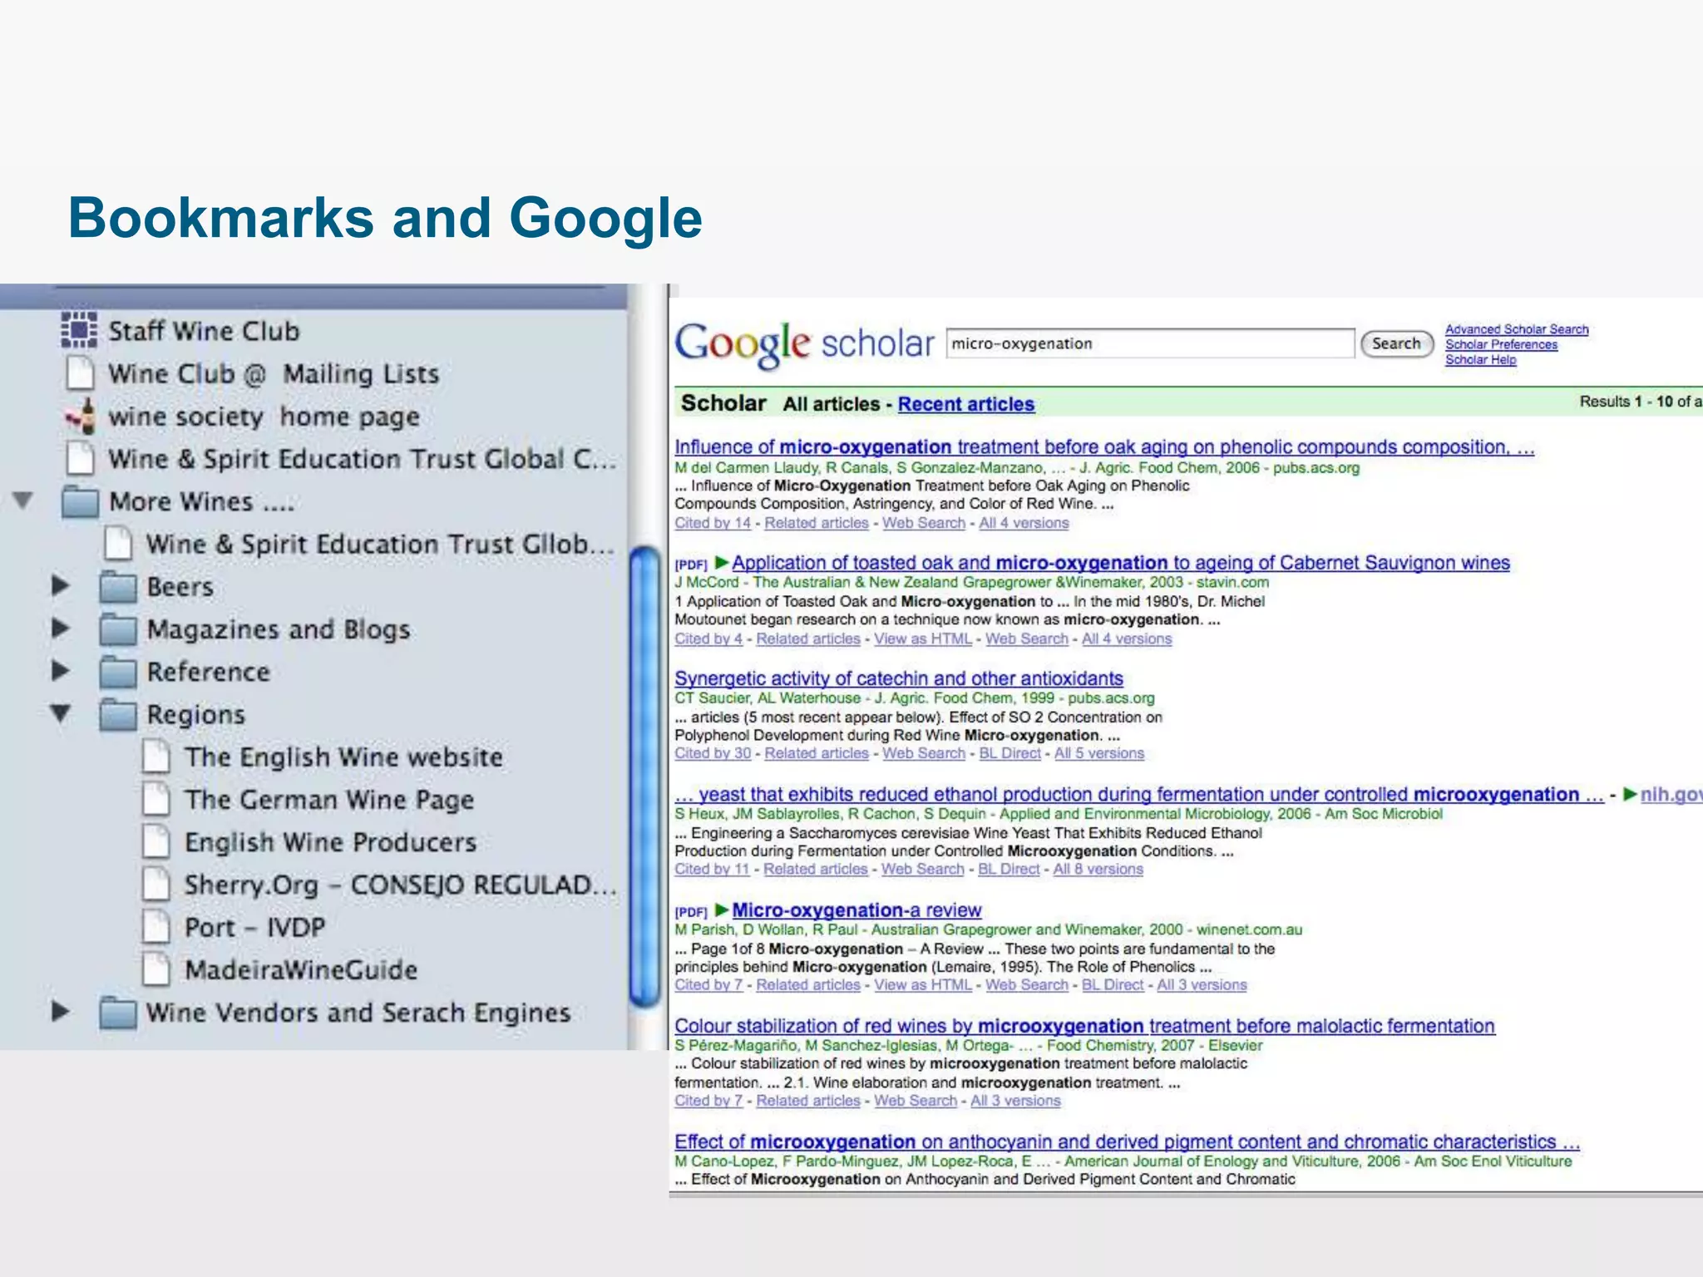Image resolution: width=1703 pixels, height=1277 pixels.
Task: Click Related articles under Colour stabilization result
Action: 808,1101
